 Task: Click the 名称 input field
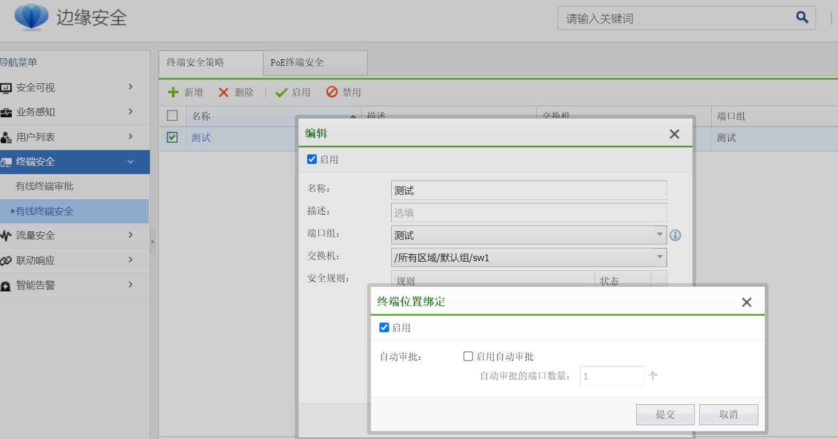[529, 190]
